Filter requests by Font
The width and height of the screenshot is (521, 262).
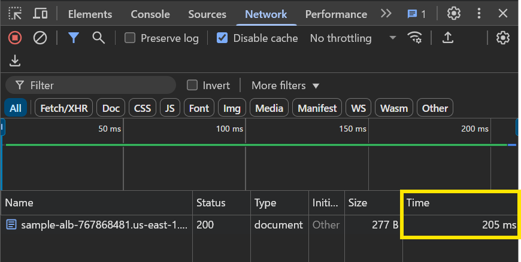(199, 108)
